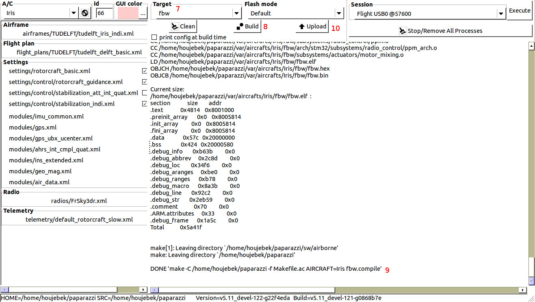
Task: Select modules/air_data.xml entry
Action: 39,182
